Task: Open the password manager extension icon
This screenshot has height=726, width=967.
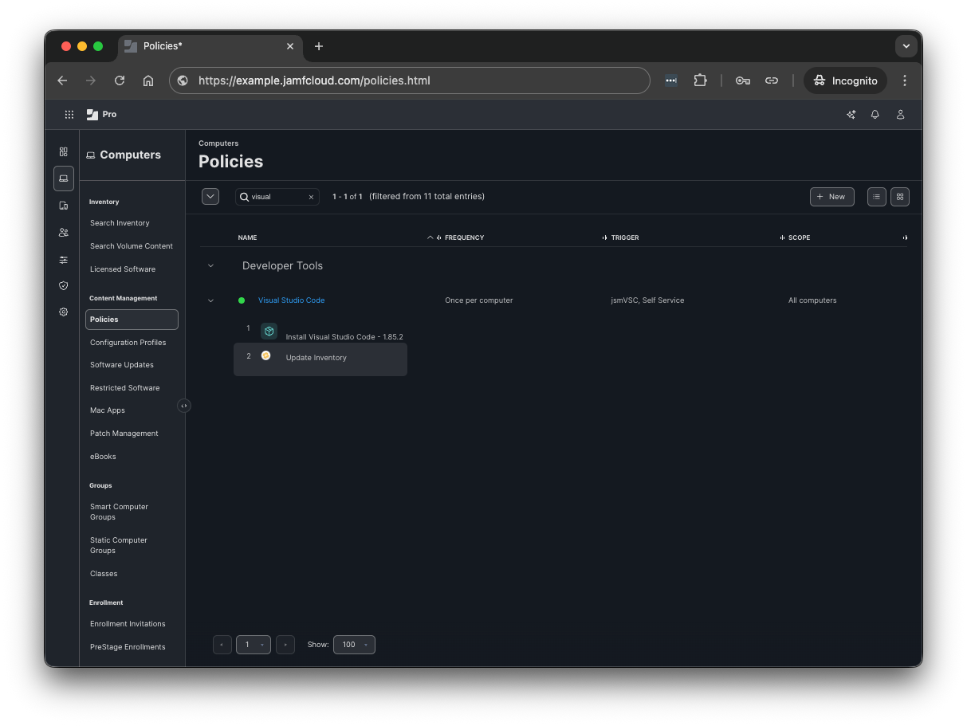Action: (x=671, y=80)
